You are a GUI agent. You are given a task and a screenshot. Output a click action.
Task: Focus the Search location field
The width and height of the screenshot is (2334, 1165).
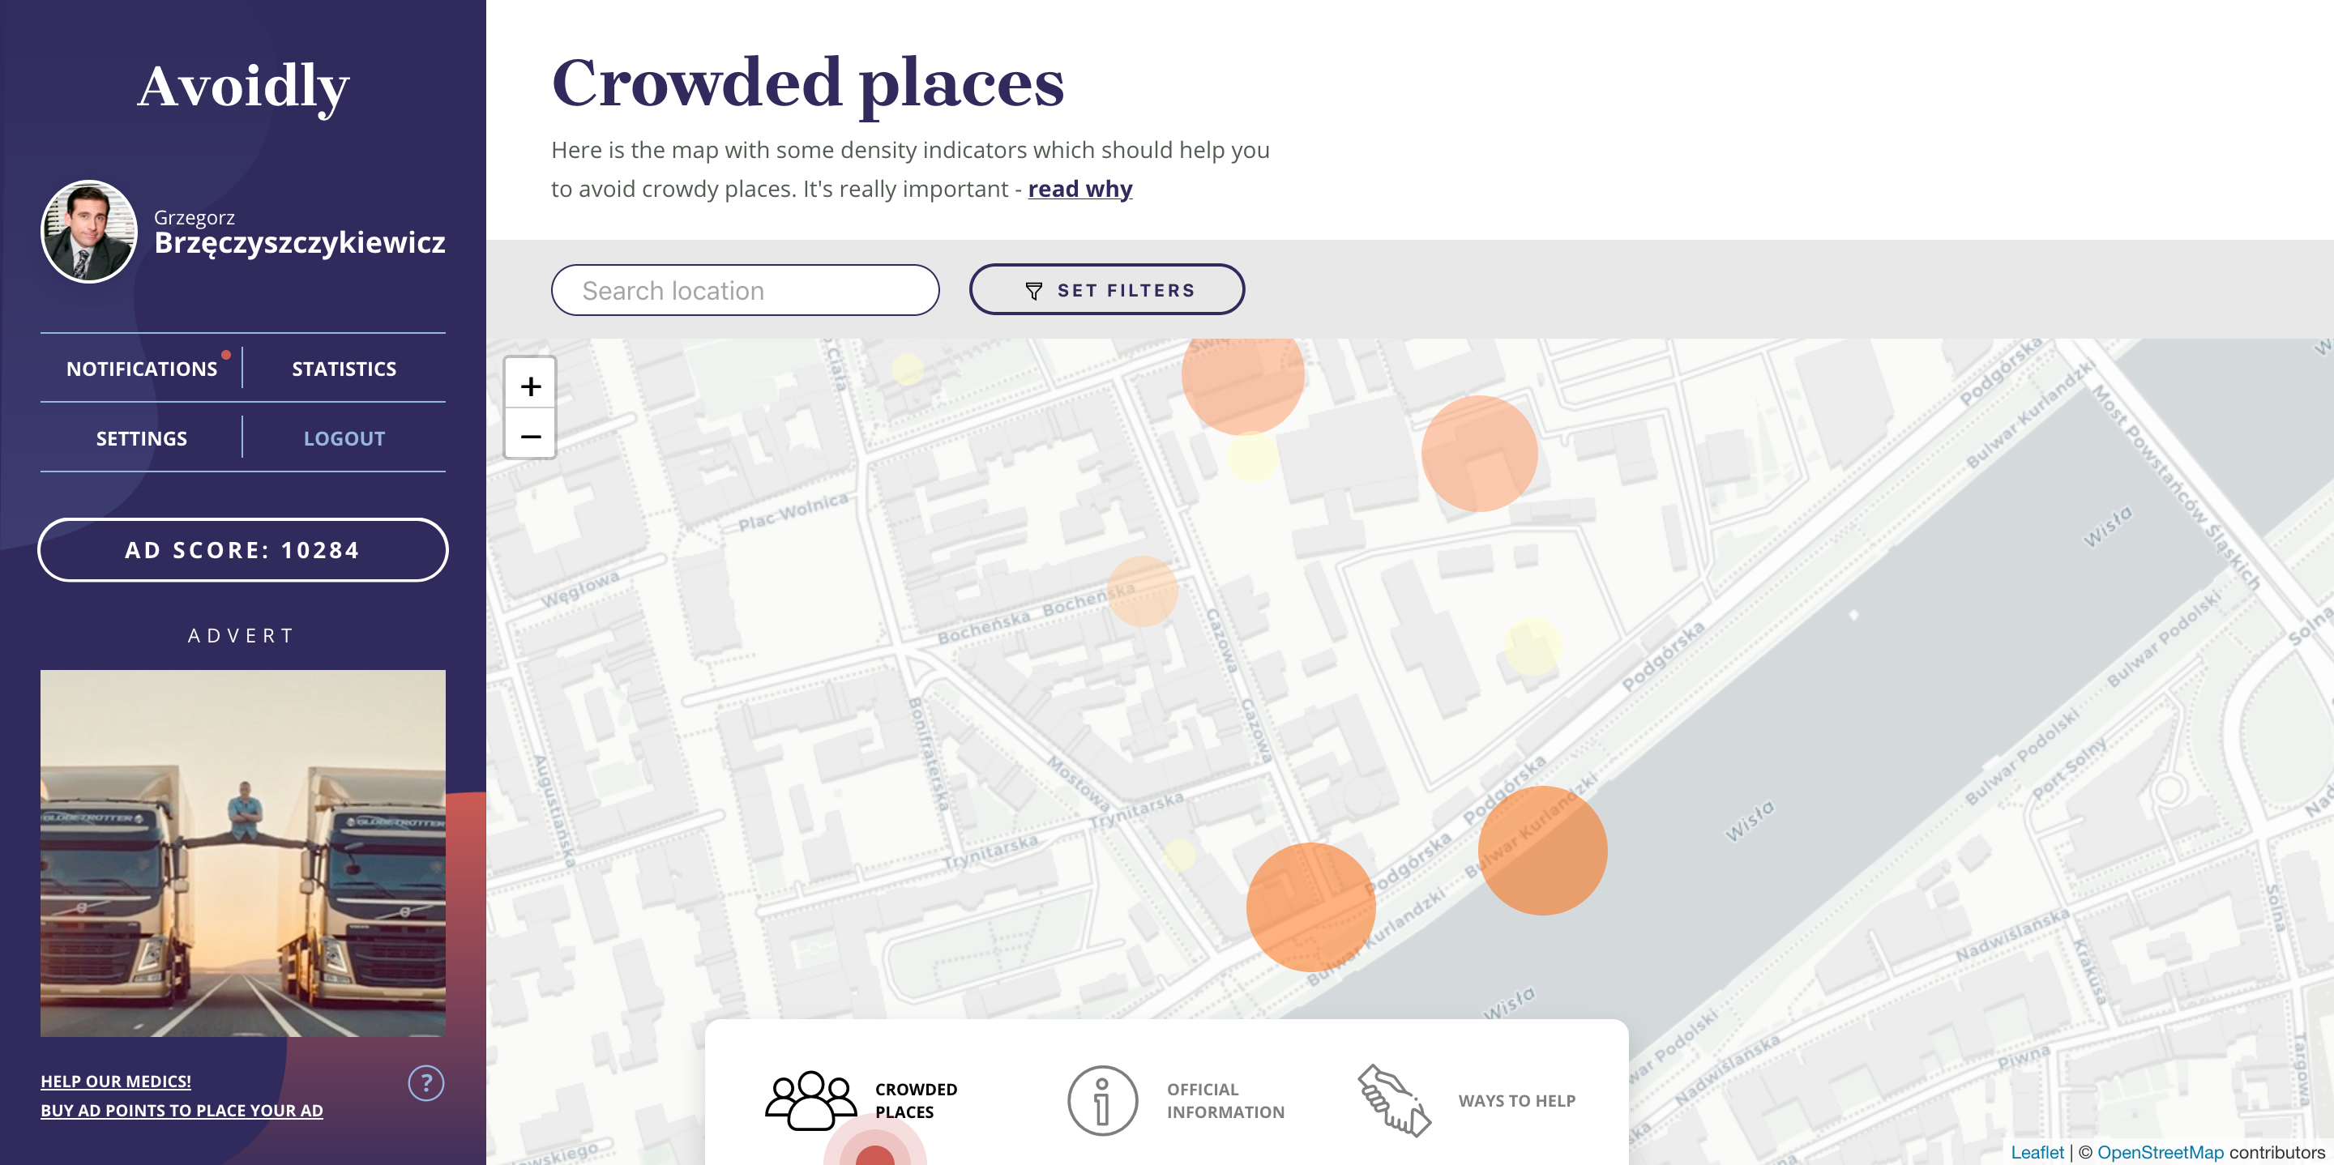coord(745,290)
